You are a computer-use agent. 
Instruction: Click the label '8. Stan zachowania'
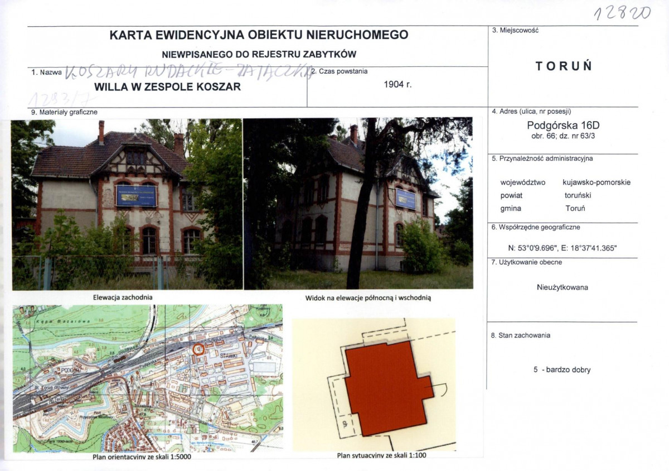click(x=521, y=335)
